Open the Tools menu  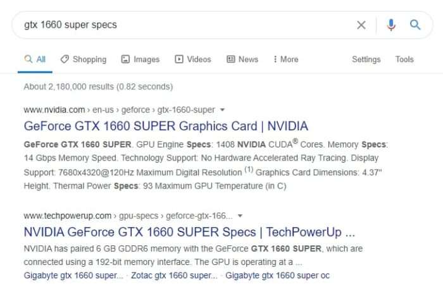(404, 59)
